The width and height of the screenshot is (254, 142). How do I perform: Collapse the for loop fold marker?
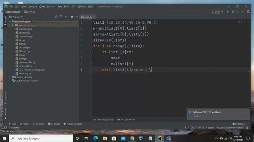(x=92, y=46)
